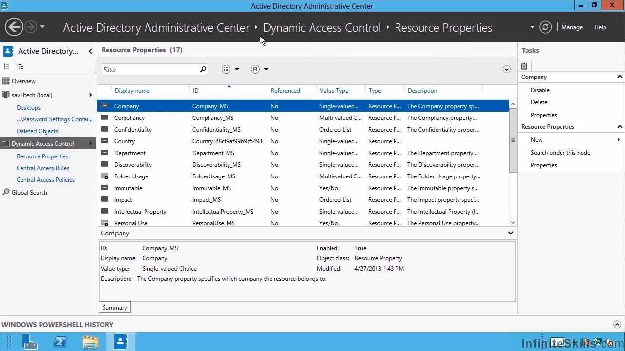
Task: Click the forward navigation arrow
Action: [x=30, y=27]
